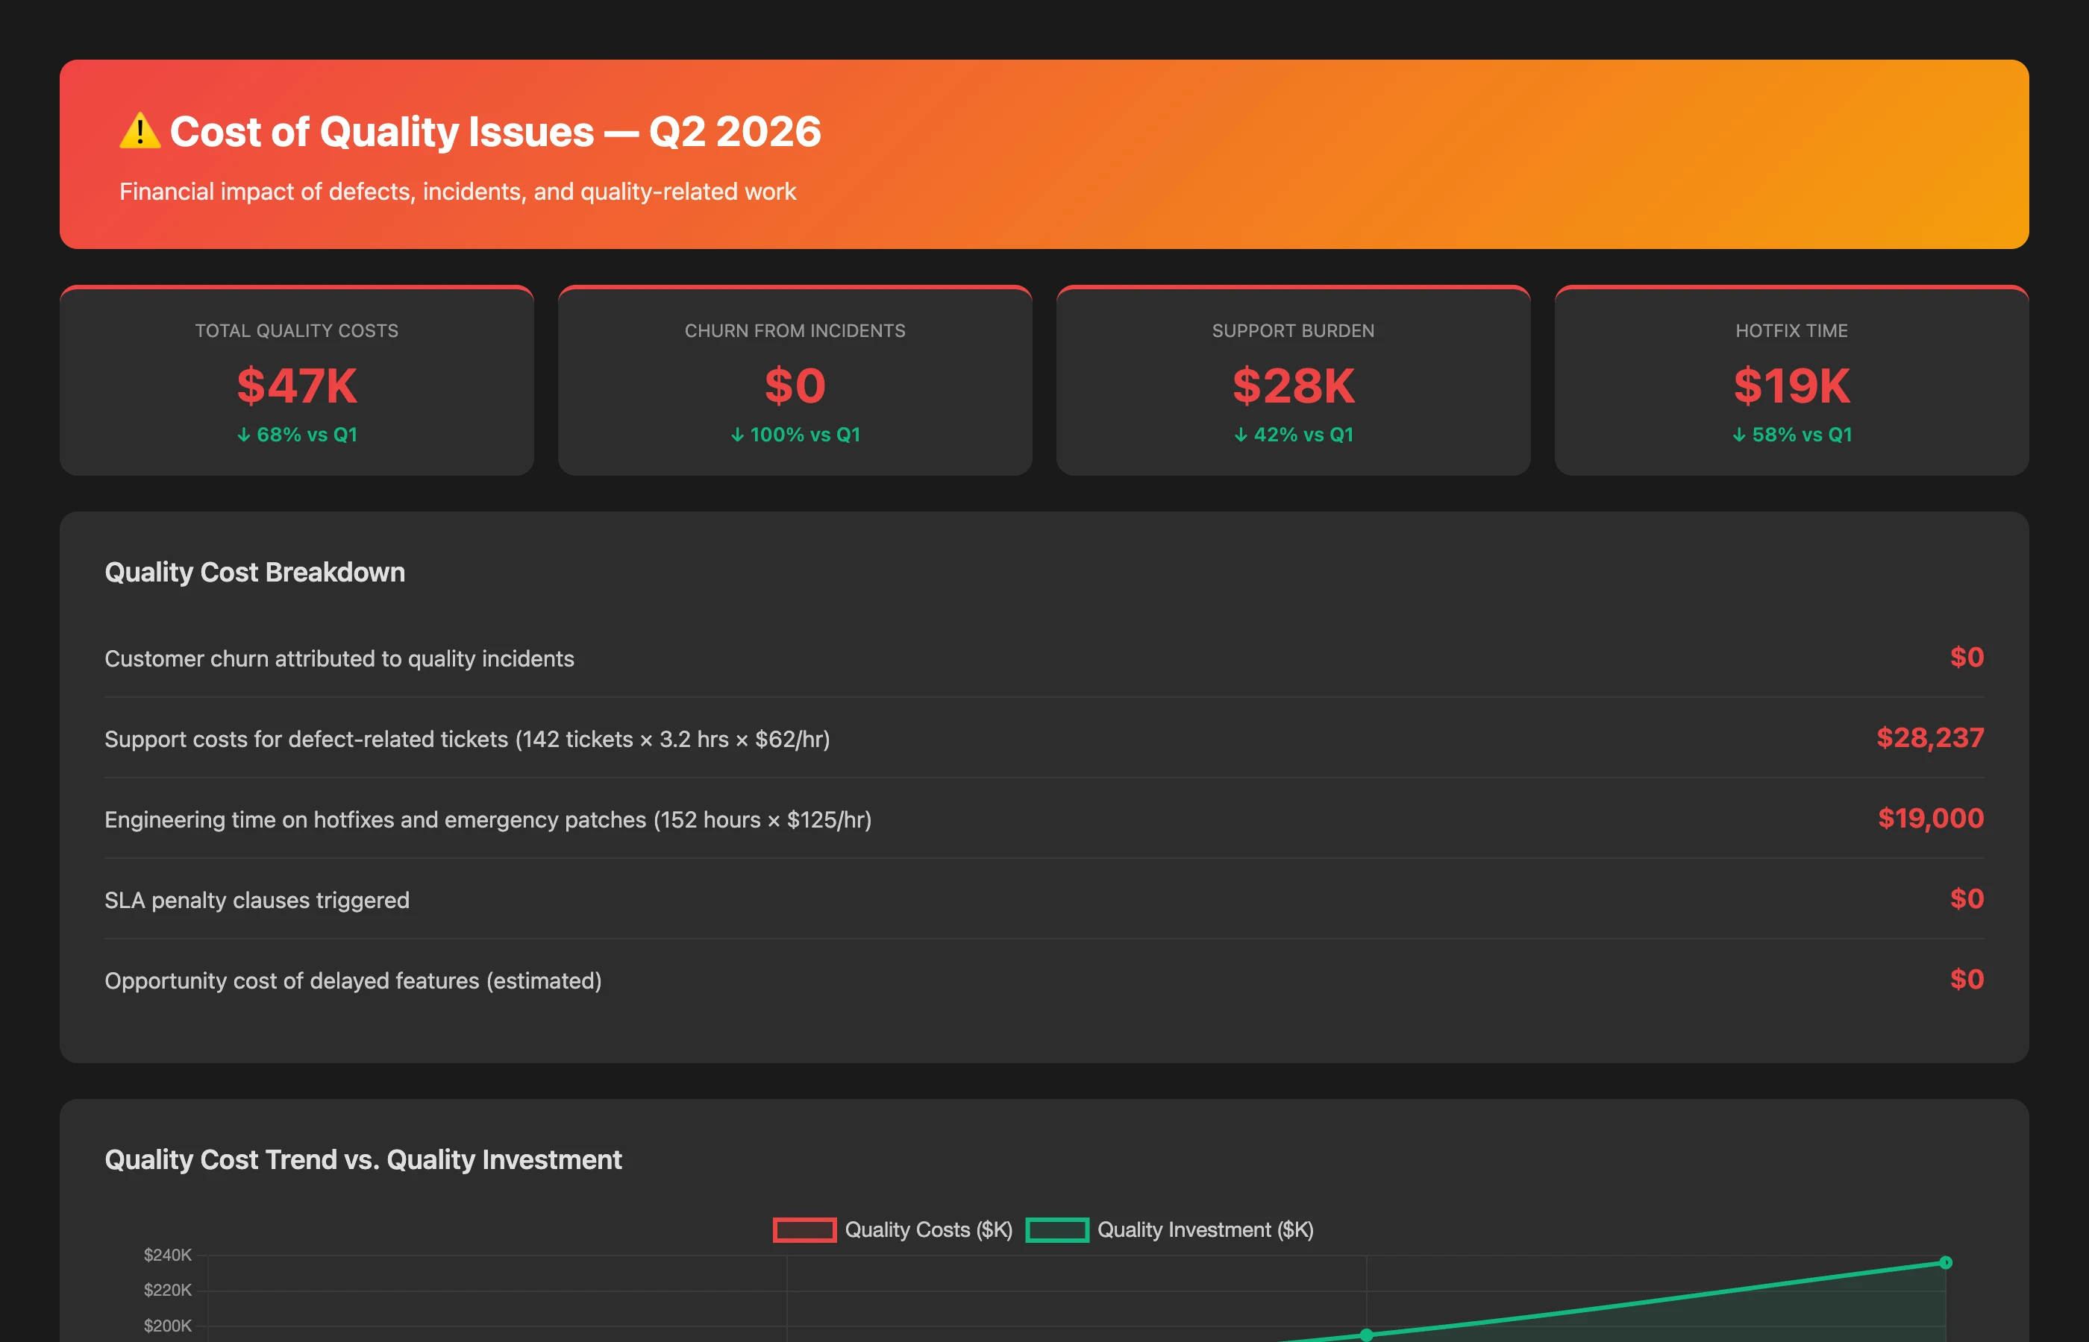
Task: Click the 42% vs Q1 change indicator
Action: pyautogui.click(x=1294, y=435)
